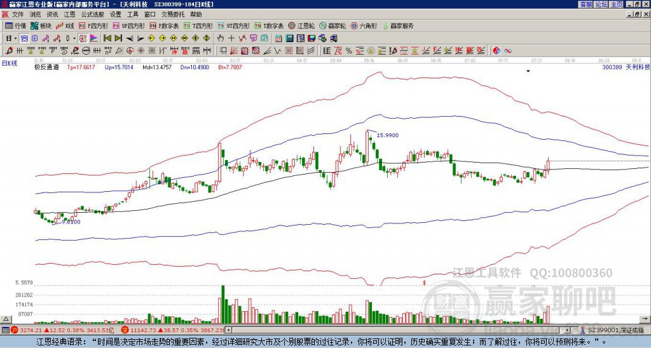
Task: Open the P数字表 tool
Action: pos(164,25)
